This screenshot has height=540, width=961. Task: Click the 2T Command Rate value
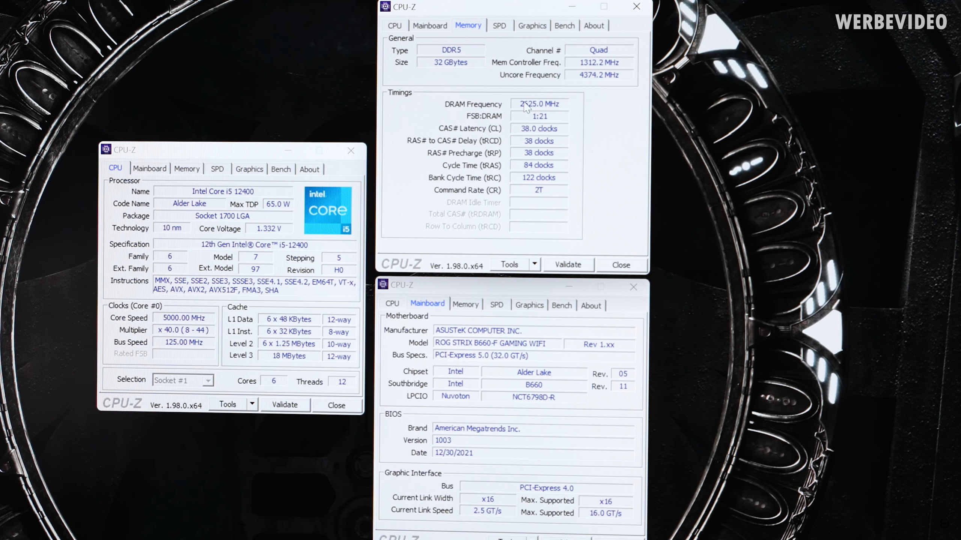click(539, 190)
